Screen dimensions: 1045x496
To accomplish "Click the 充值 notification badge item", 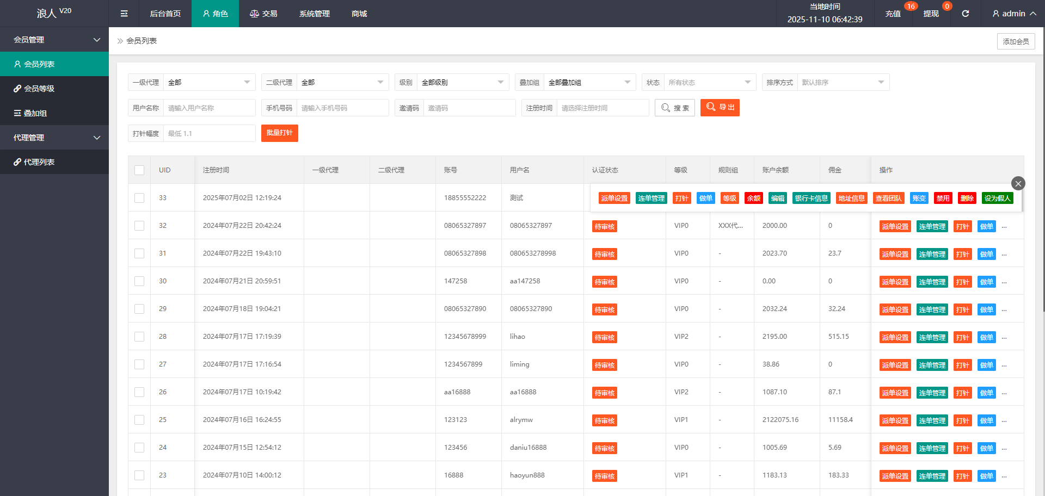I will click(x=893, y=14).
